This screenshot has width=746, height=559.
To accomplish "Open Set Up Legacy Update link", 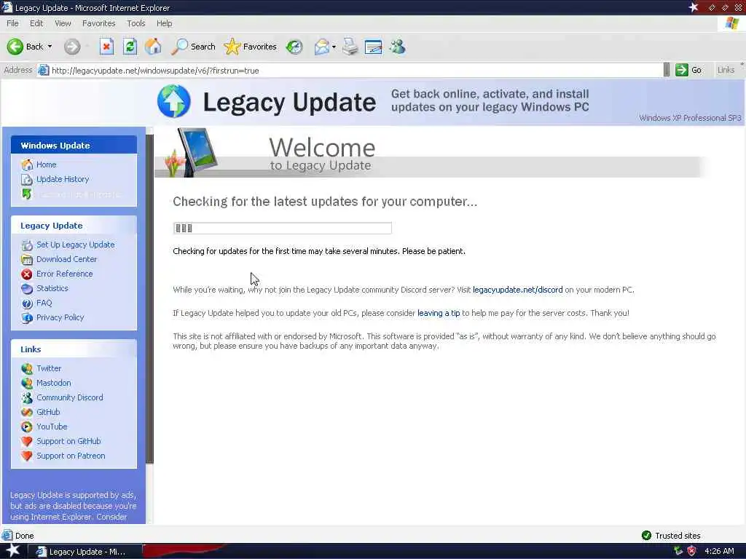I will click(x=75, y=245).
